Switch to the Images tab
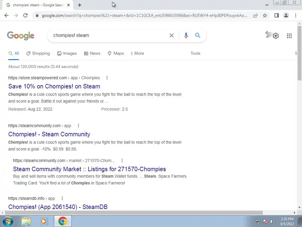302x227 pixels. [x=67, y=53]
